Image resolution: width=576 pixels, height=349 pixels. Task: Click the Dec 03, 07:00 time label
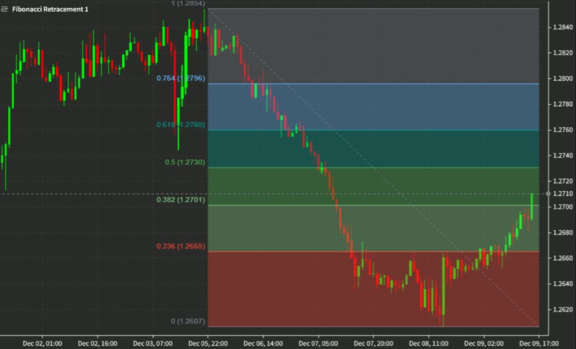pos(153,344)
